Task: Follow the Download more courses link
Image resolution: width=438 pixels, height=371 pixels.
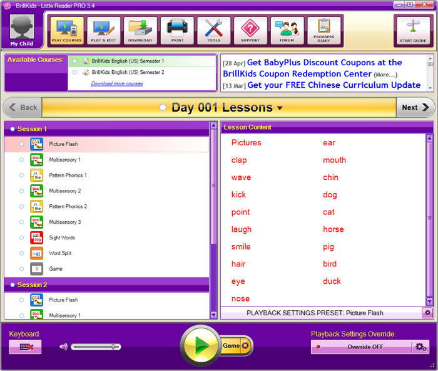Action: pos(117,83)
